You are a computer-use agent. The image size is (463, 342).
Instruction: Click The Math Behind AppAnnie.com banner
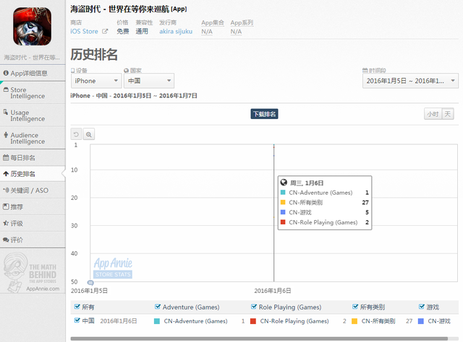[x=32, y=273]
